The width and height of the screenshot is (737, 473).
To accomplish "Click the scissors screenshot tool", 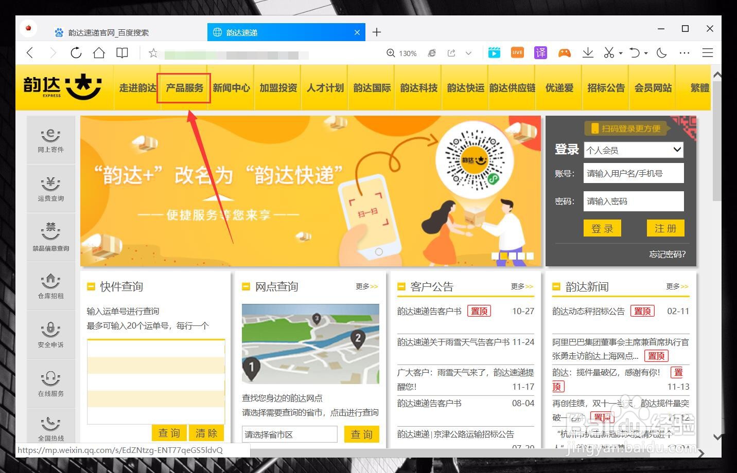I will point(609,52).
